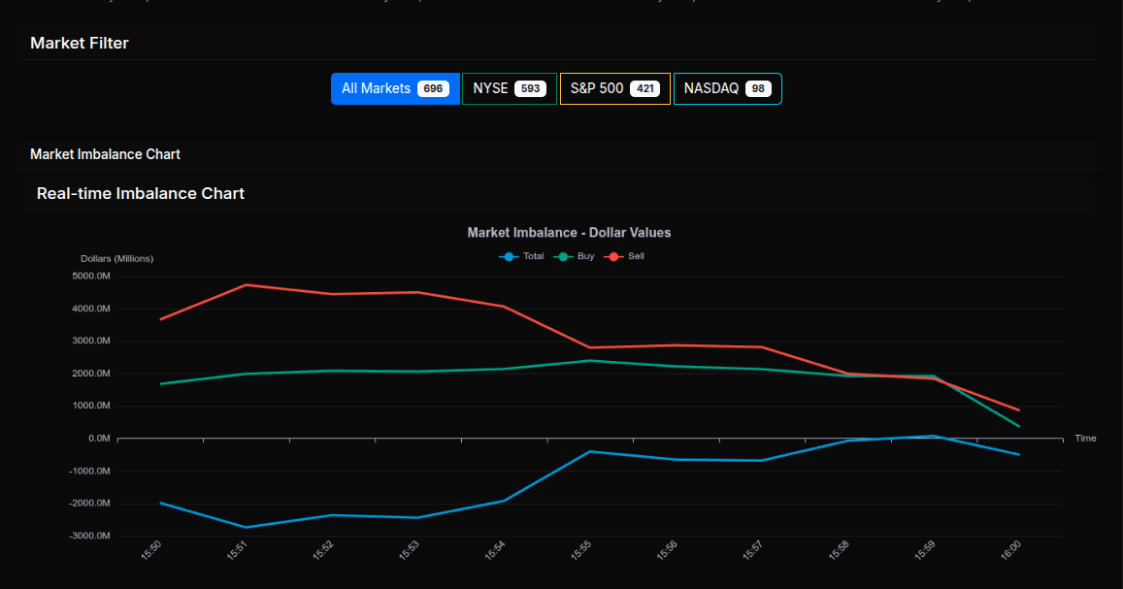
Task: Click Total line point at 15:55
Action: coord(590,451)
